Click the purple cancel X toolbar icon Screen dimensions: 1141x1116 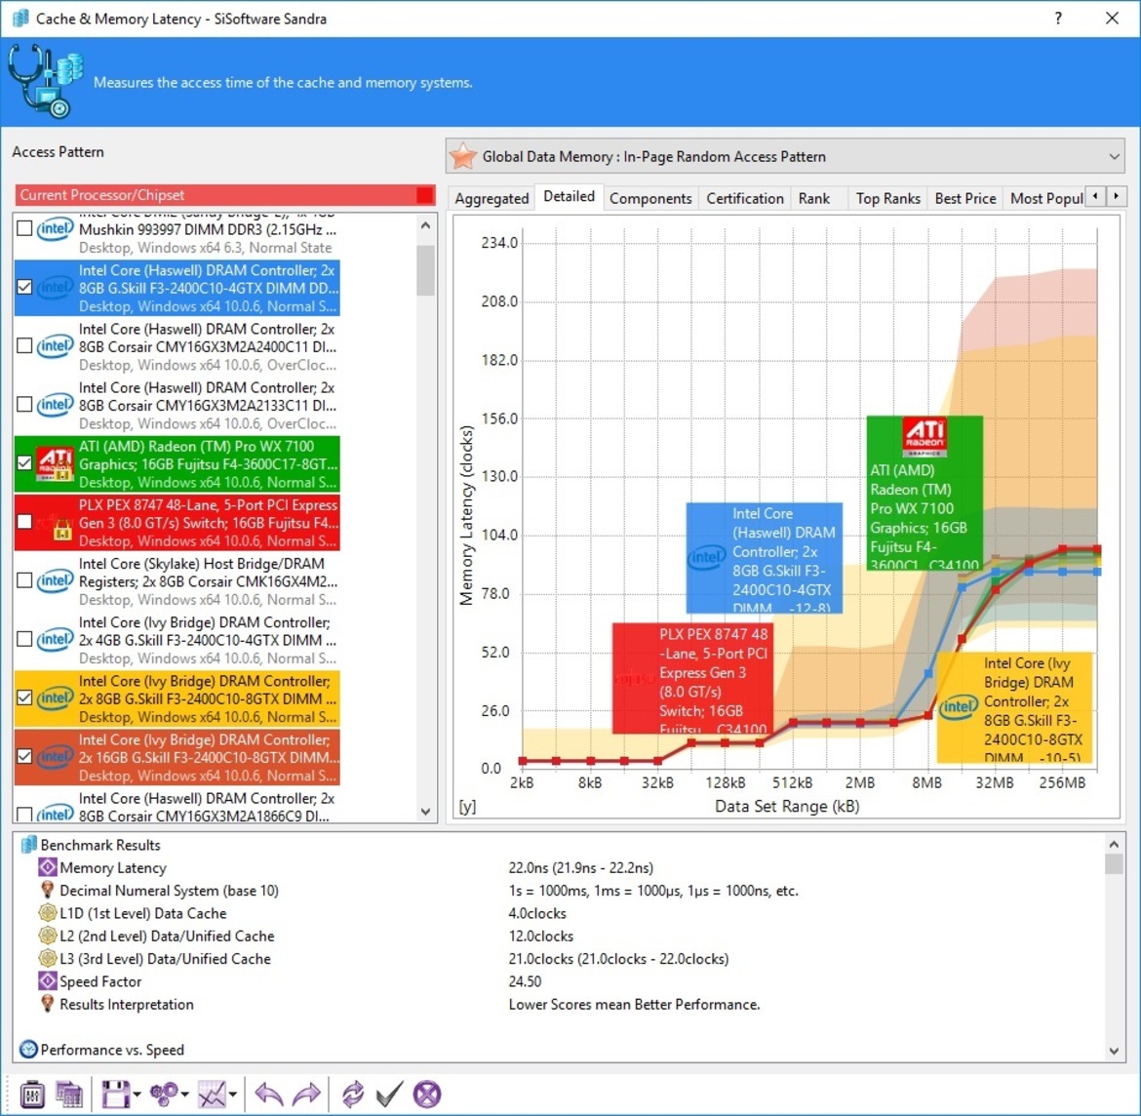(x=427, y=1095)
